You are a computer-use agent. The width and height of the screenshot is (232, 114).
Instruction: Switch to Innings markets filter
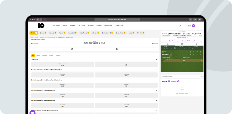click(44, 55)
